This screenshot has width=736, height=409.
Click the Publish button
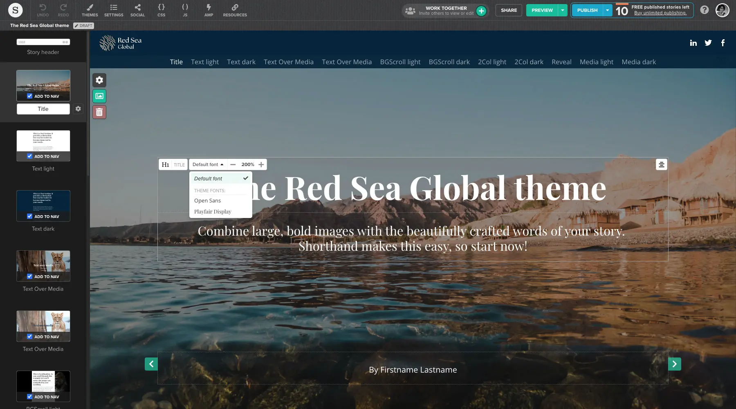pos(587,10)
